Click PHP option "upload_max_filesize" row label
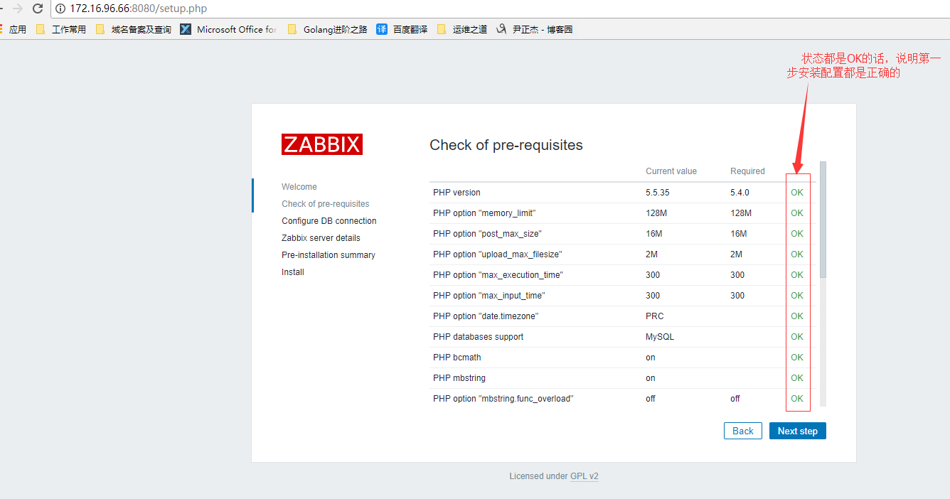This screenshot has width=950, height=499. point(498,254)
